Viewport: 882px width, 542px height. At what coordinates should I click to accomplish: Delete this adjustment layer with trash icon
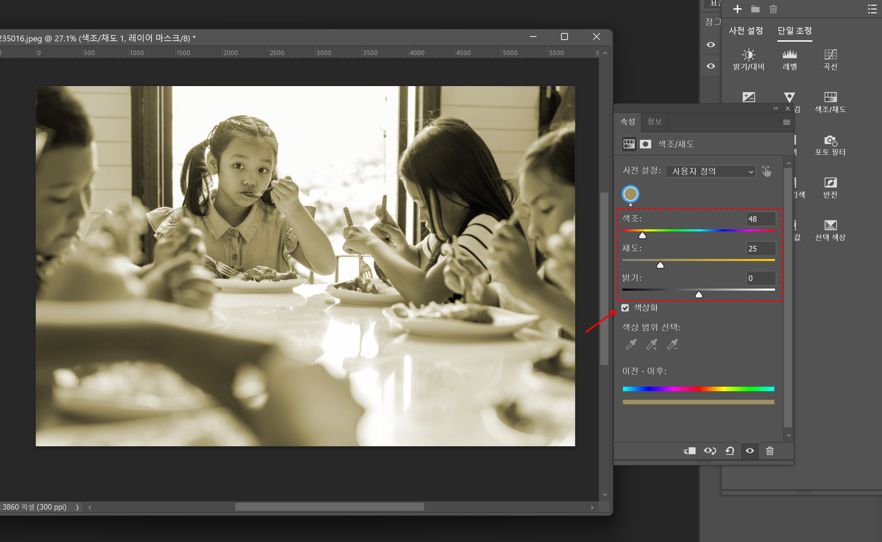(770, 451)
